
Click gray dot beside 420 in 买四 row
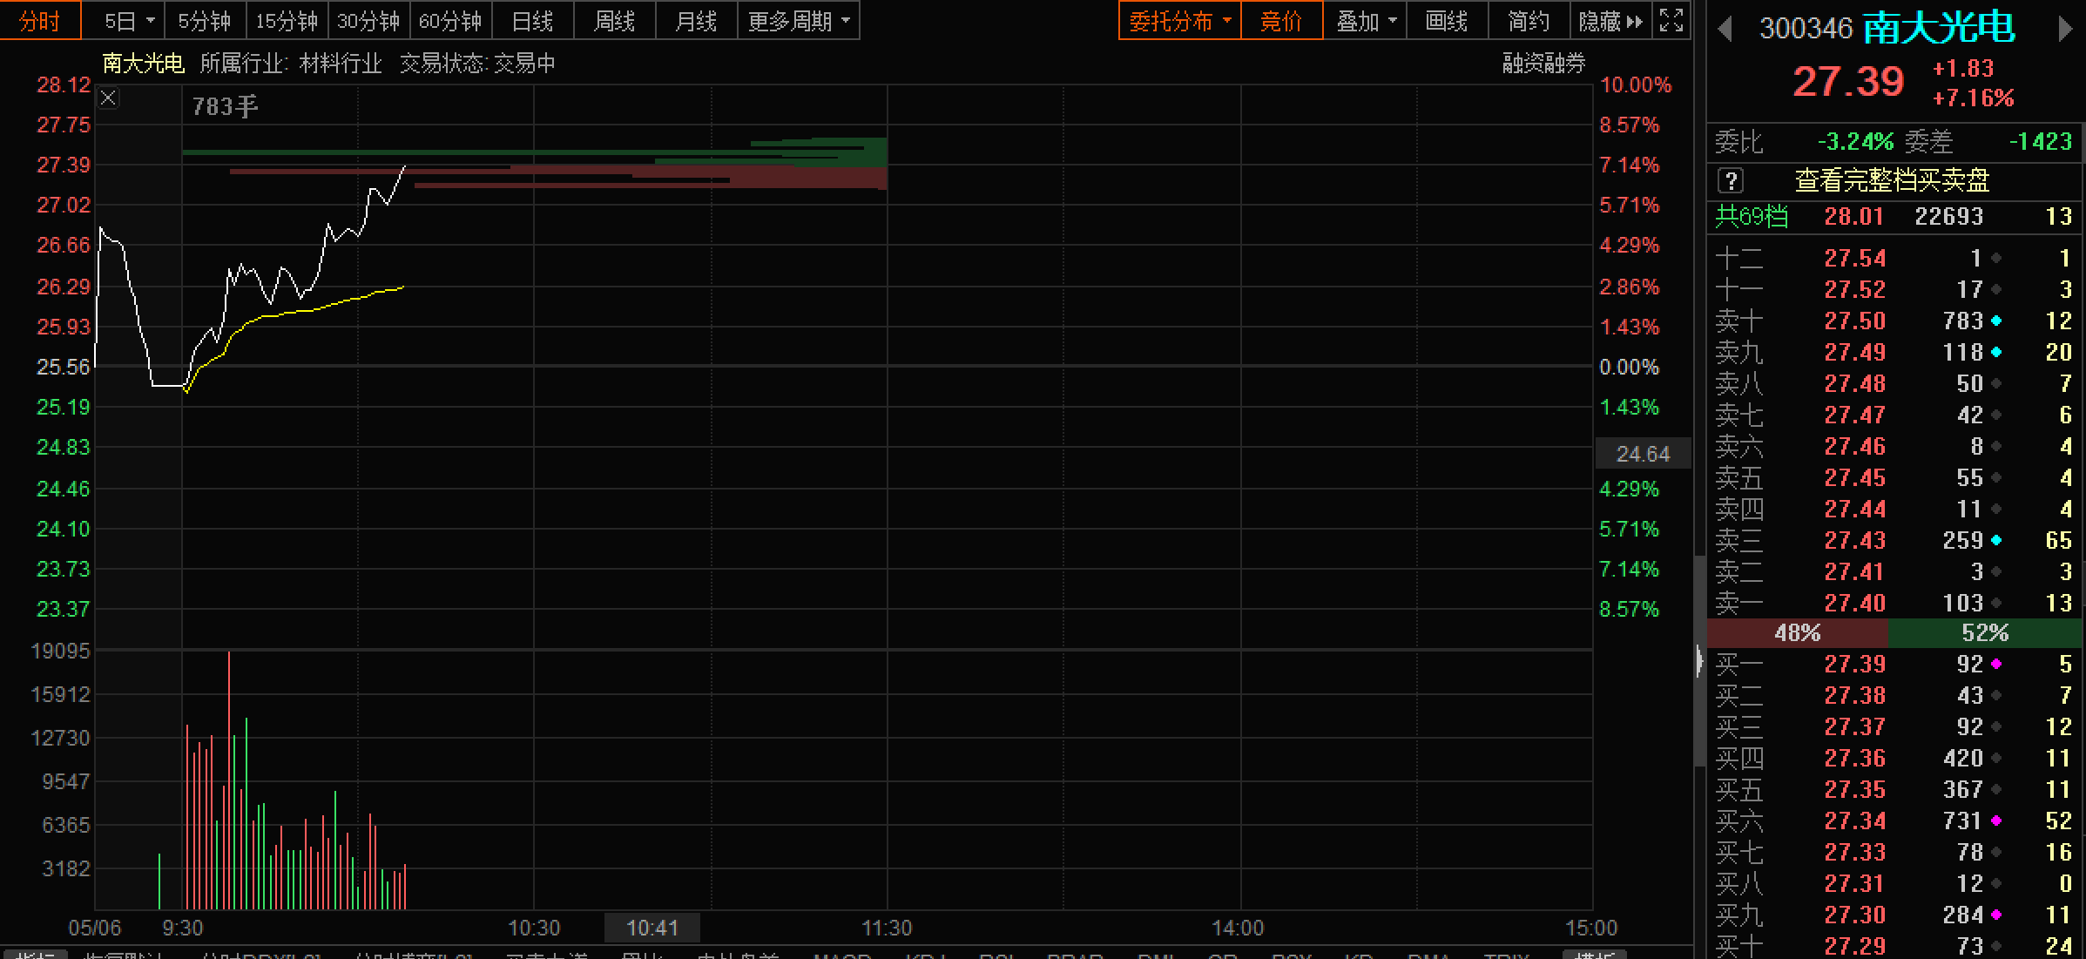click(1996, 759)
